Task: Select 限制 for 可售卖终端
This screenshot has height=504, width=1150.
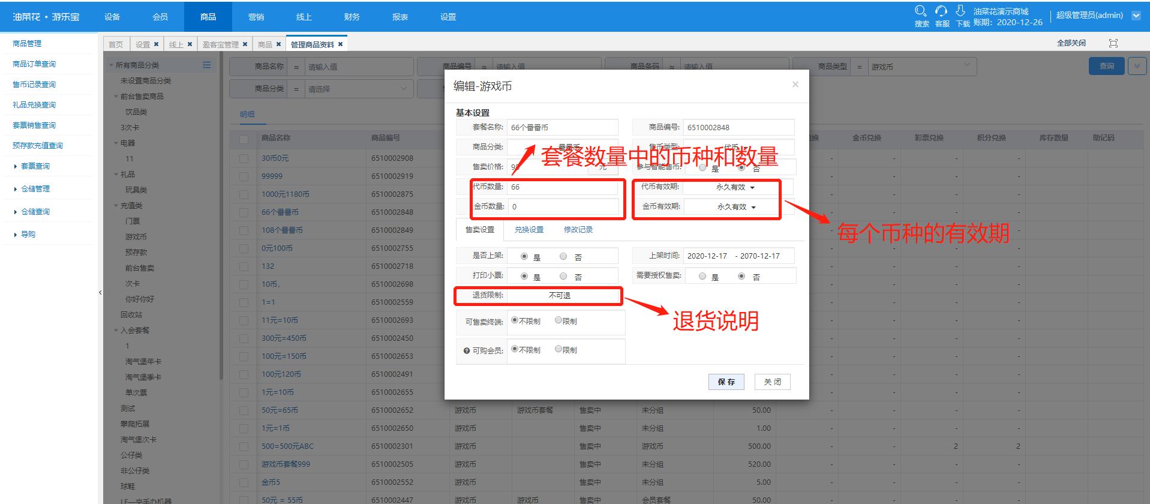Action: coord(559,320)
